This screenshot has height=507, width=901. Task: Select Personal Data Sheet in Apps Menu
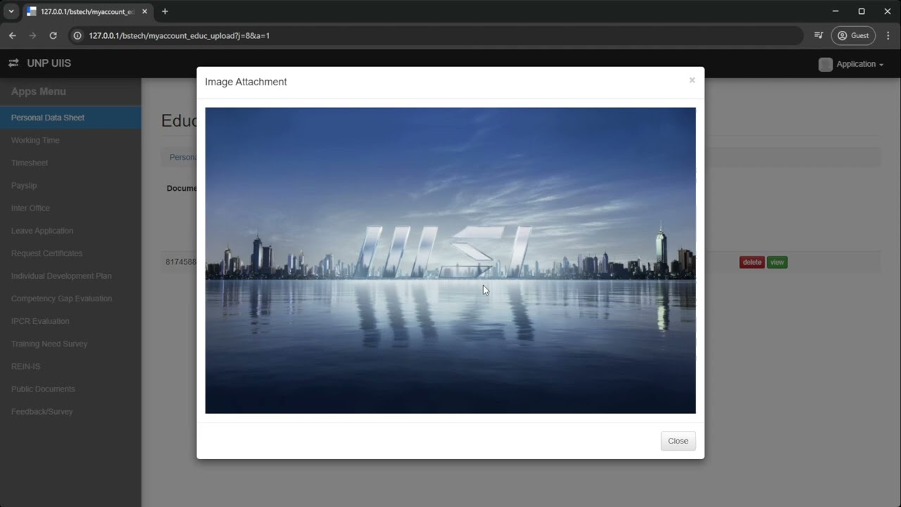70,118
